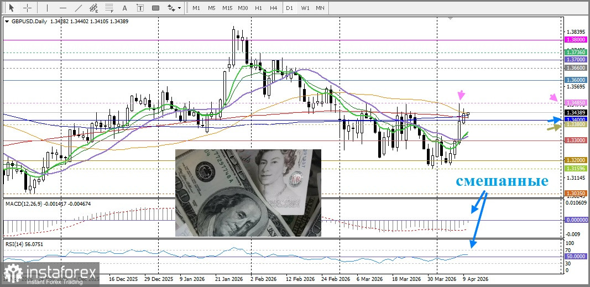Screen dimensions: 590x287
Task: Click the 24 Feb 2026 date label
Action: coord(335,279)
